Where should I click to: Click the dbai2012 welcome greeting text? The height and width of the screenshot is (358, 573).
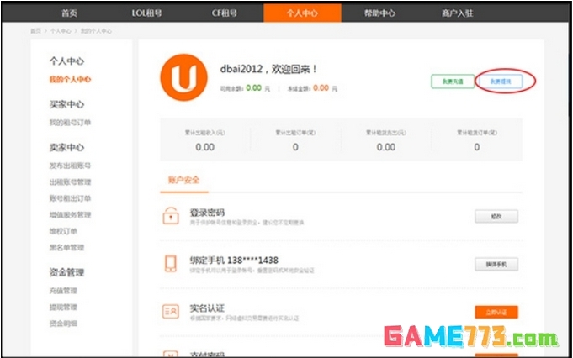[x=268, y=69]
